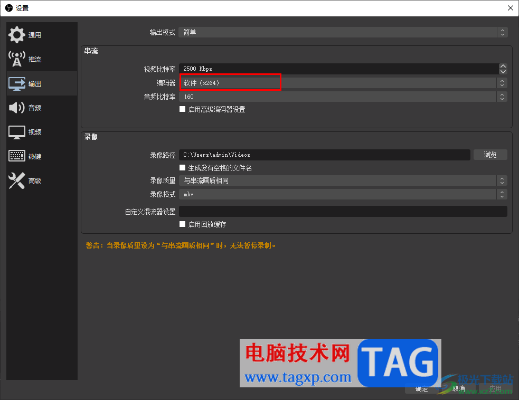The width and height of the screenshot is (519, 400).
Task: Open the Stream (推流) antenna icon
Action: 16,59
